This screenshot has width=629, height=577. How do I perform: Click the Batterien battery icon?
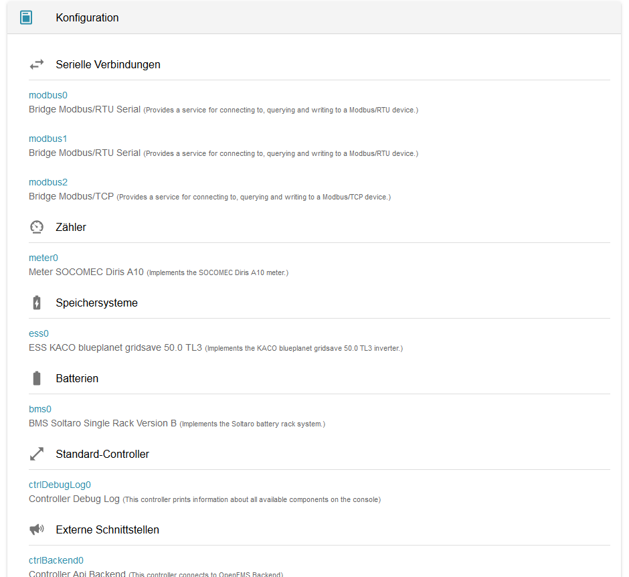pyautogui.click(x=37, y=378)
